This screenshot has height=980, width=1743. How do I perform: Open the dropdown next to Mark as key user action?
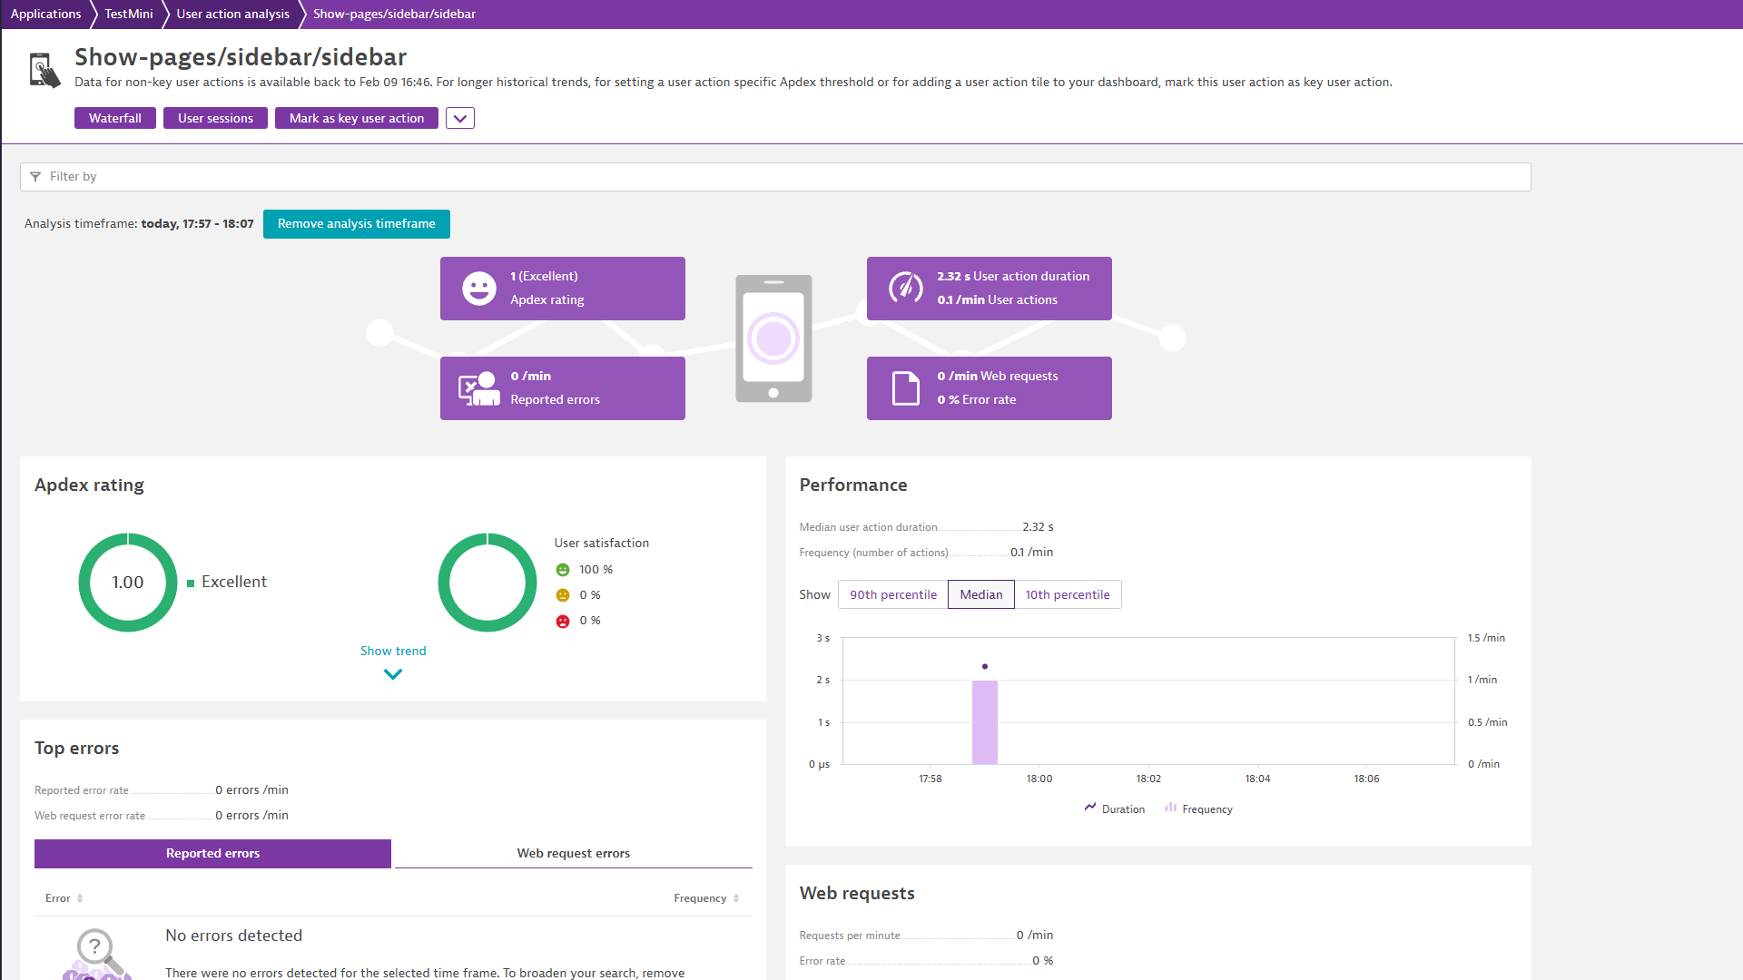coord(459,118)
